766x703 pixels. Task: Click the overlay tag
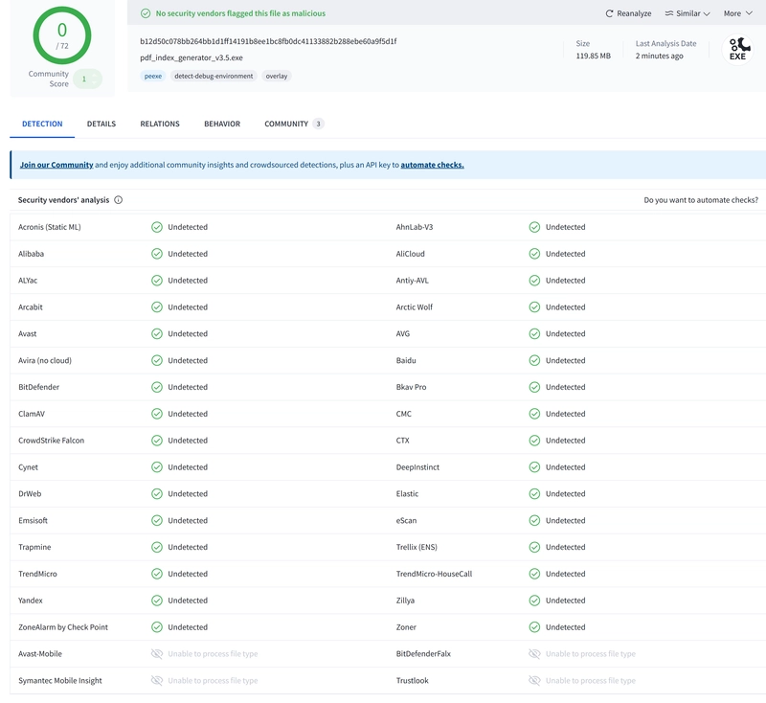[x=277, y=76]
